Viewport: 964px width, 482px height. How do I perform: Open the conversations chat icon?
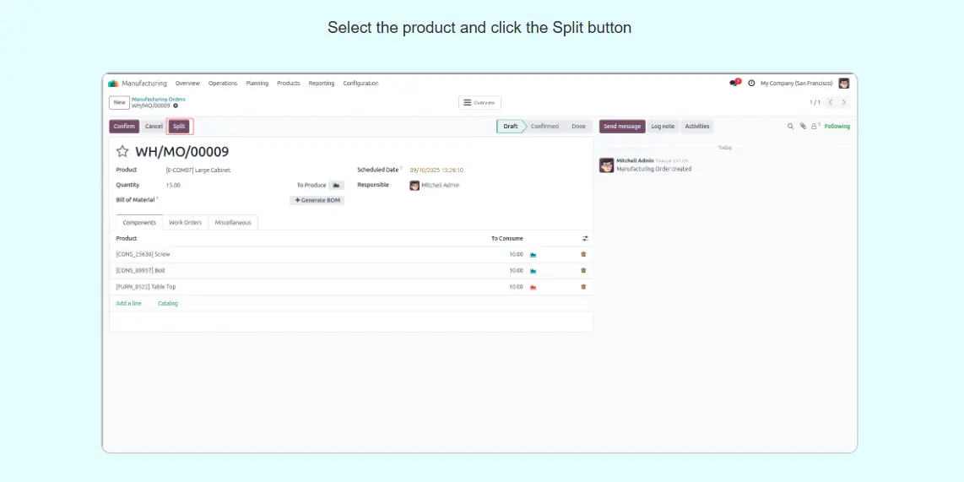point(734,84)
